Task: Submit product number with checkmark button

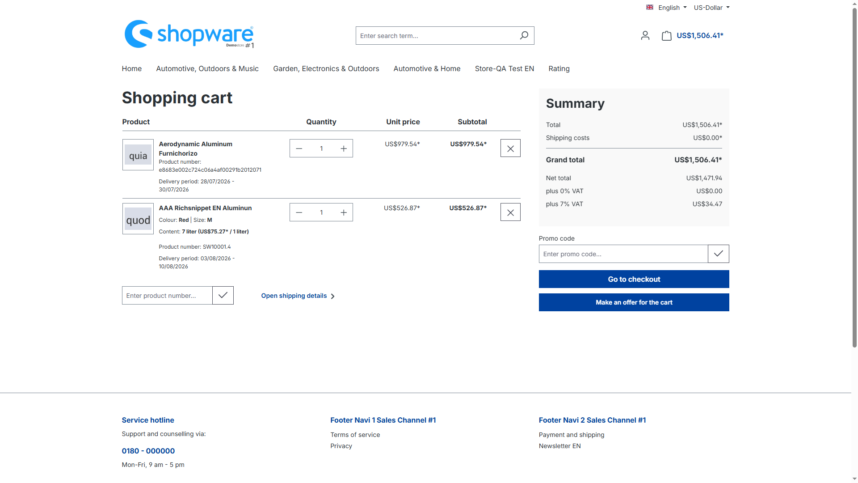Action: pos(223,295)
